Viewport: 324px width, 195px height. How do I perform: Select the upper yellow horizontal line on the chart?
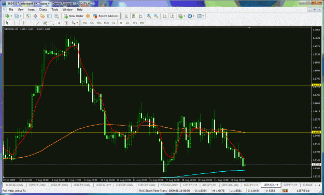click(157, 85)
